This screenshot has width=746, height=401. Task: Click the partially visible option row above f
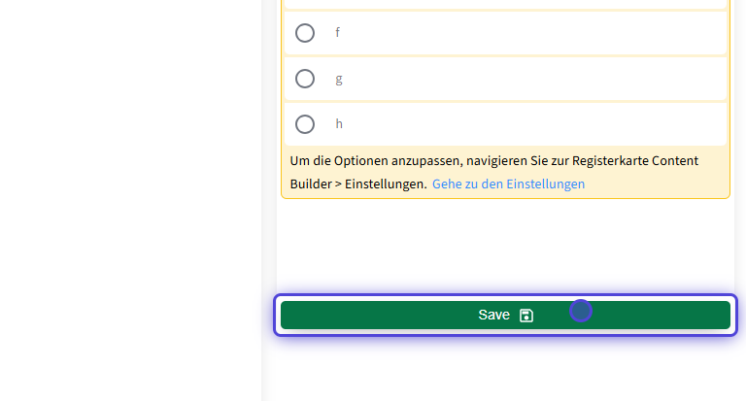(x=505, y=3)
